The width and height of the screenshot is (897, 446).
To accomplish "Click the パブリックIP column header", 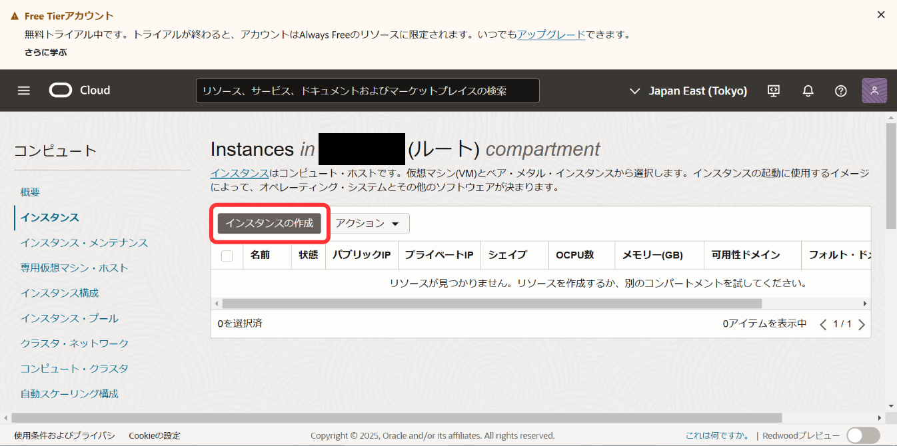I will click(362, 255).
